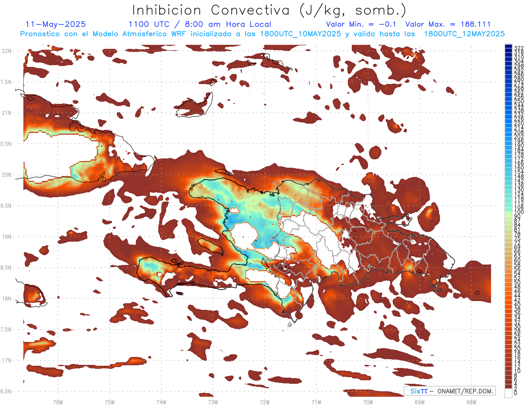Click the longitude label "69W"
Screen dimensions: 529x408
tap(420, 402)
